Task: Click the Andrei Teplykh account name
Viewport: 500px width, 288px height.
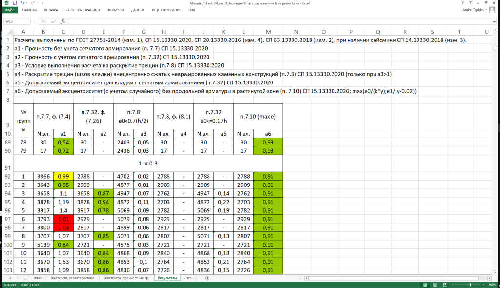Action: (473, 10)
